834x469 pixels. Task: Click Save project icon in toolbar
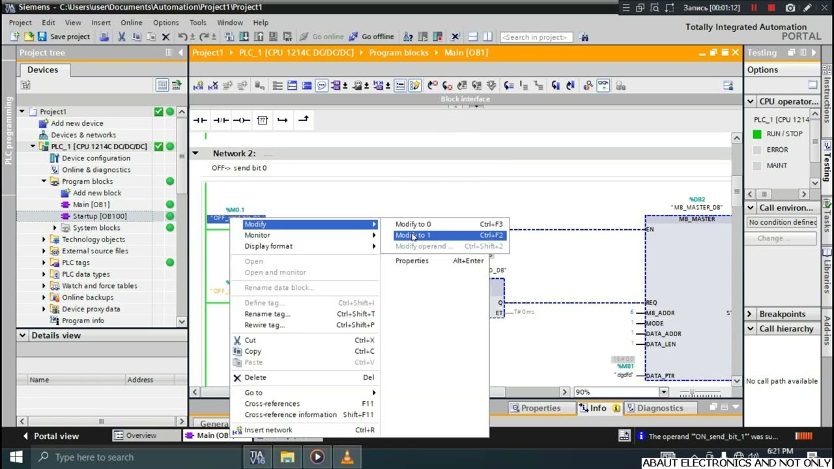coord(42,37)
